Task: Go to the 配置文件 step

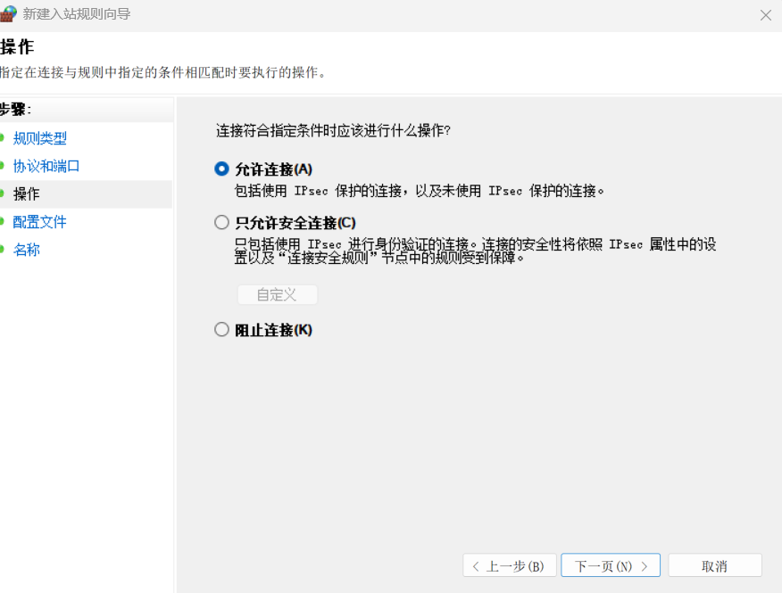Action: [40, 221]
